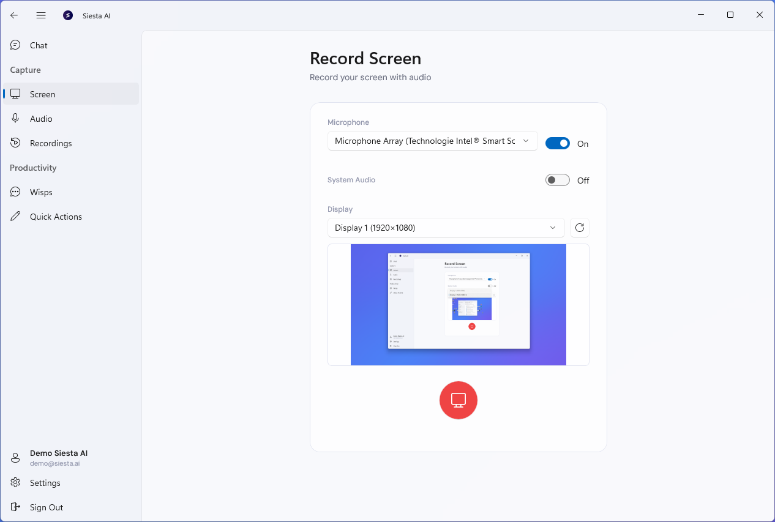Click the Display label text

pyautogui.click(x=340, y=209)
